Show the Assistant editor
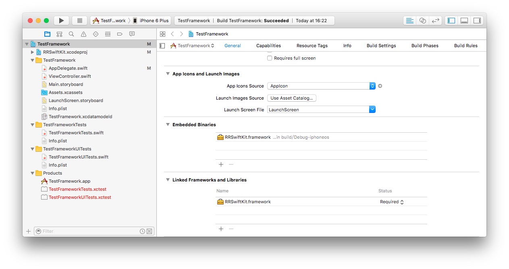 423,21
